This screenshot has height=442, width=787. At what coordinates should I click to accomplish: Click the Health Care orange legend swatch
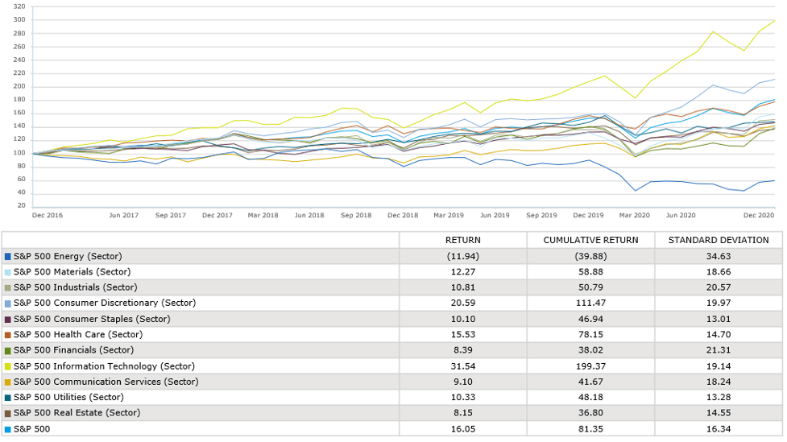coord(8,334)
